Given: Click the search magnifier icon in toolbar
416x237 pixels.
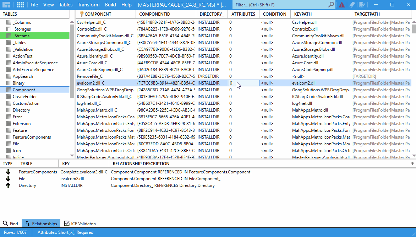Looking at the screenshot, I should (330, 5).
